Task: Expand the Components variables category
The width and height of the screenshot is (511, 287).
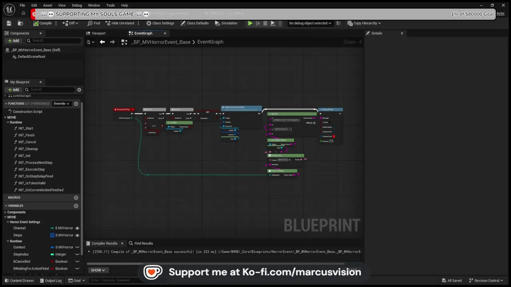Action: pos(5,212)
